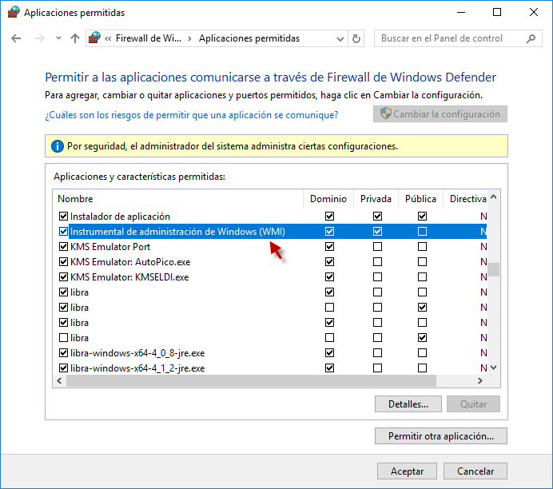The height and width of the screenshot is (489, 553).
Task: Click the vertical scrollbar thumb of the list
Action: 493,270
